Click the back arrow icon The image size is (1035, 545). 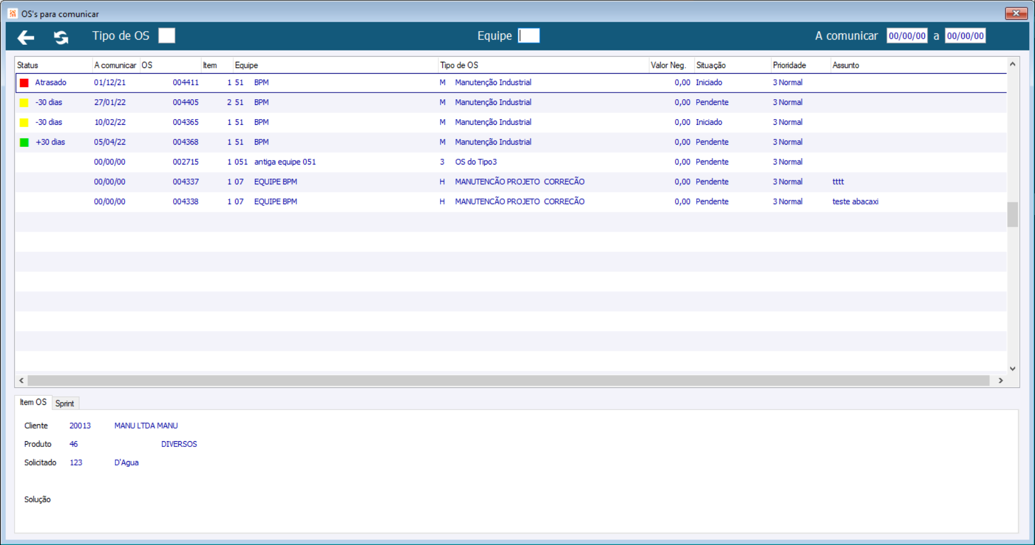click(x=26, y=37)
